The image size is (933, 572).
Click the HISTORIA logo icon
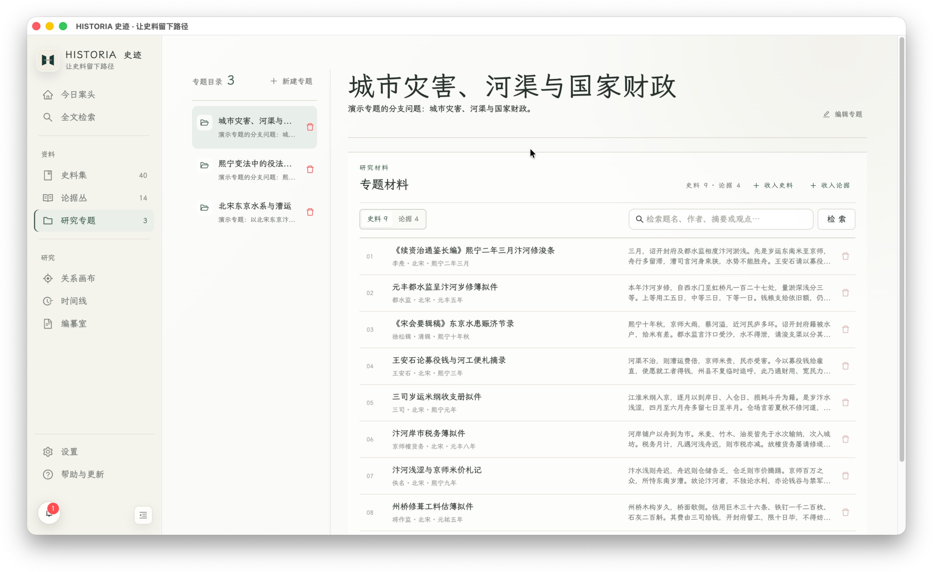click(x=48, y=60)
